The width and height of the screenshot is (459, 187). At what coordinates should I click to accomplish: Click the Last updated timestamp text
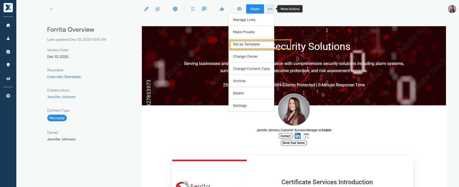coord(77,39)
